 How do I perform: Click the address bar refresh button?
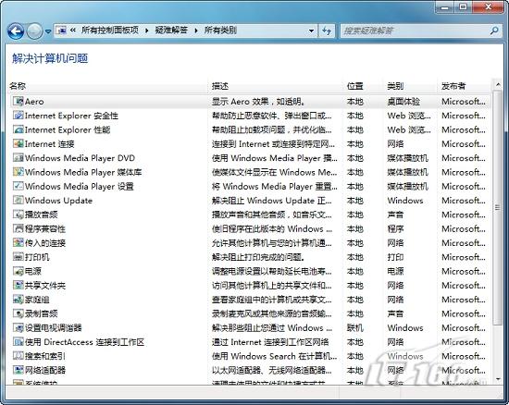[327, 31]
